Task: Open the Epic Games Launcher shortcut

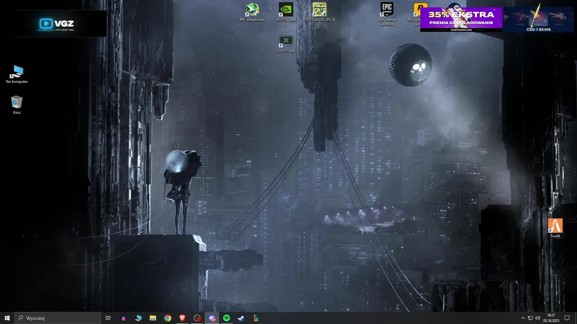Action: click(387, 14)
